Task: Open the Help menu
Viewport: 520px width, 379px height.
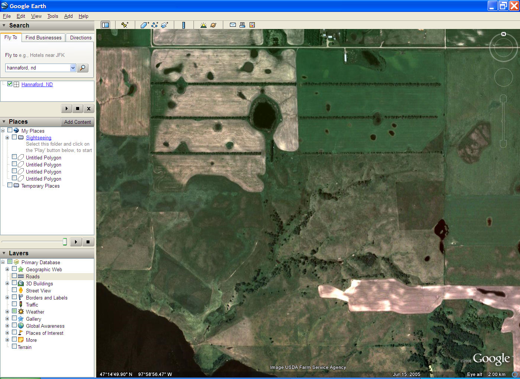Action: pyautogui.click(x=84, y=16)
